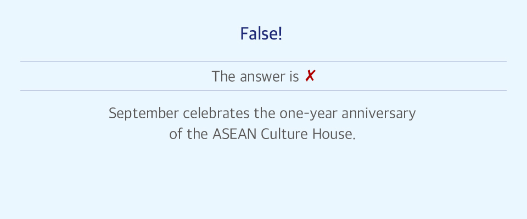Viewport: 527px width, 219px height.
Task: Click "of the" at second line start
Action: click(188, 134)
